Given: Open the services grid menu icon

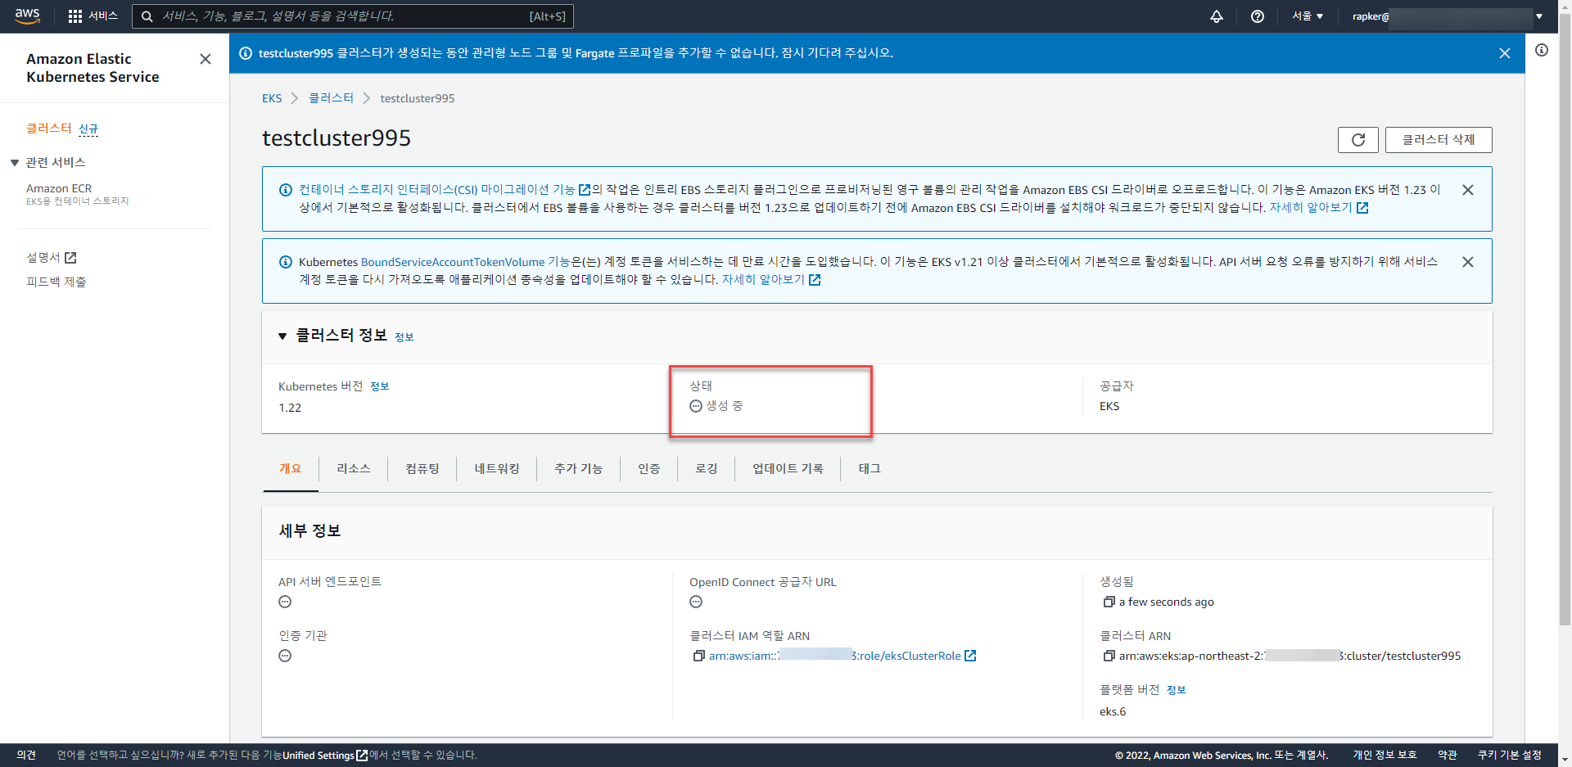Looking at the screenshot, I should click(75, 16).
